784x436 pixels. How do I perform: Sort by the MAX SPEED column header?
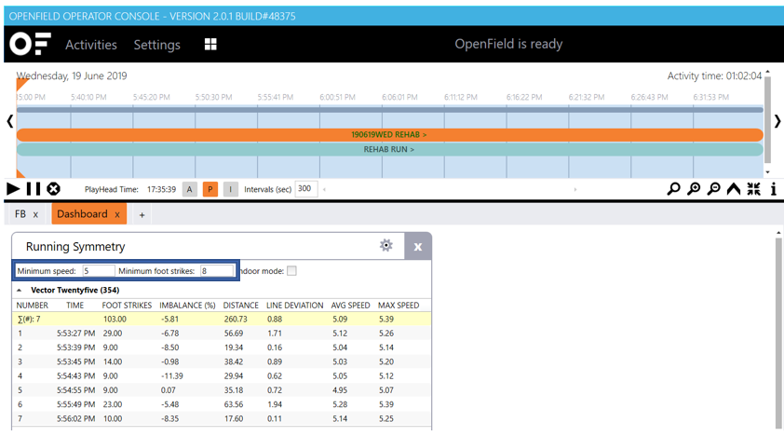(399, 305)
